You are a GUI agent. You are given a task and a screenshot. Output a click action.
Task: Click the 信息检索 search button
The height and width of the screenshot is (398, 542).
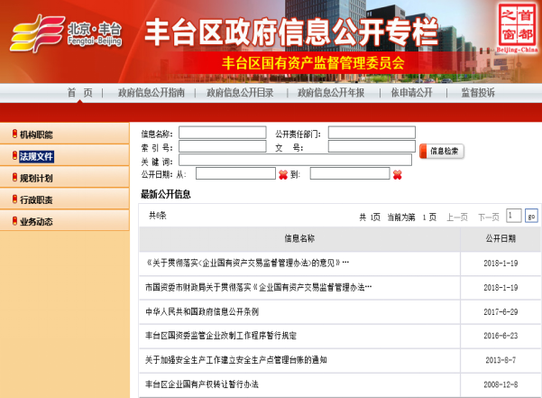(443, 152)
